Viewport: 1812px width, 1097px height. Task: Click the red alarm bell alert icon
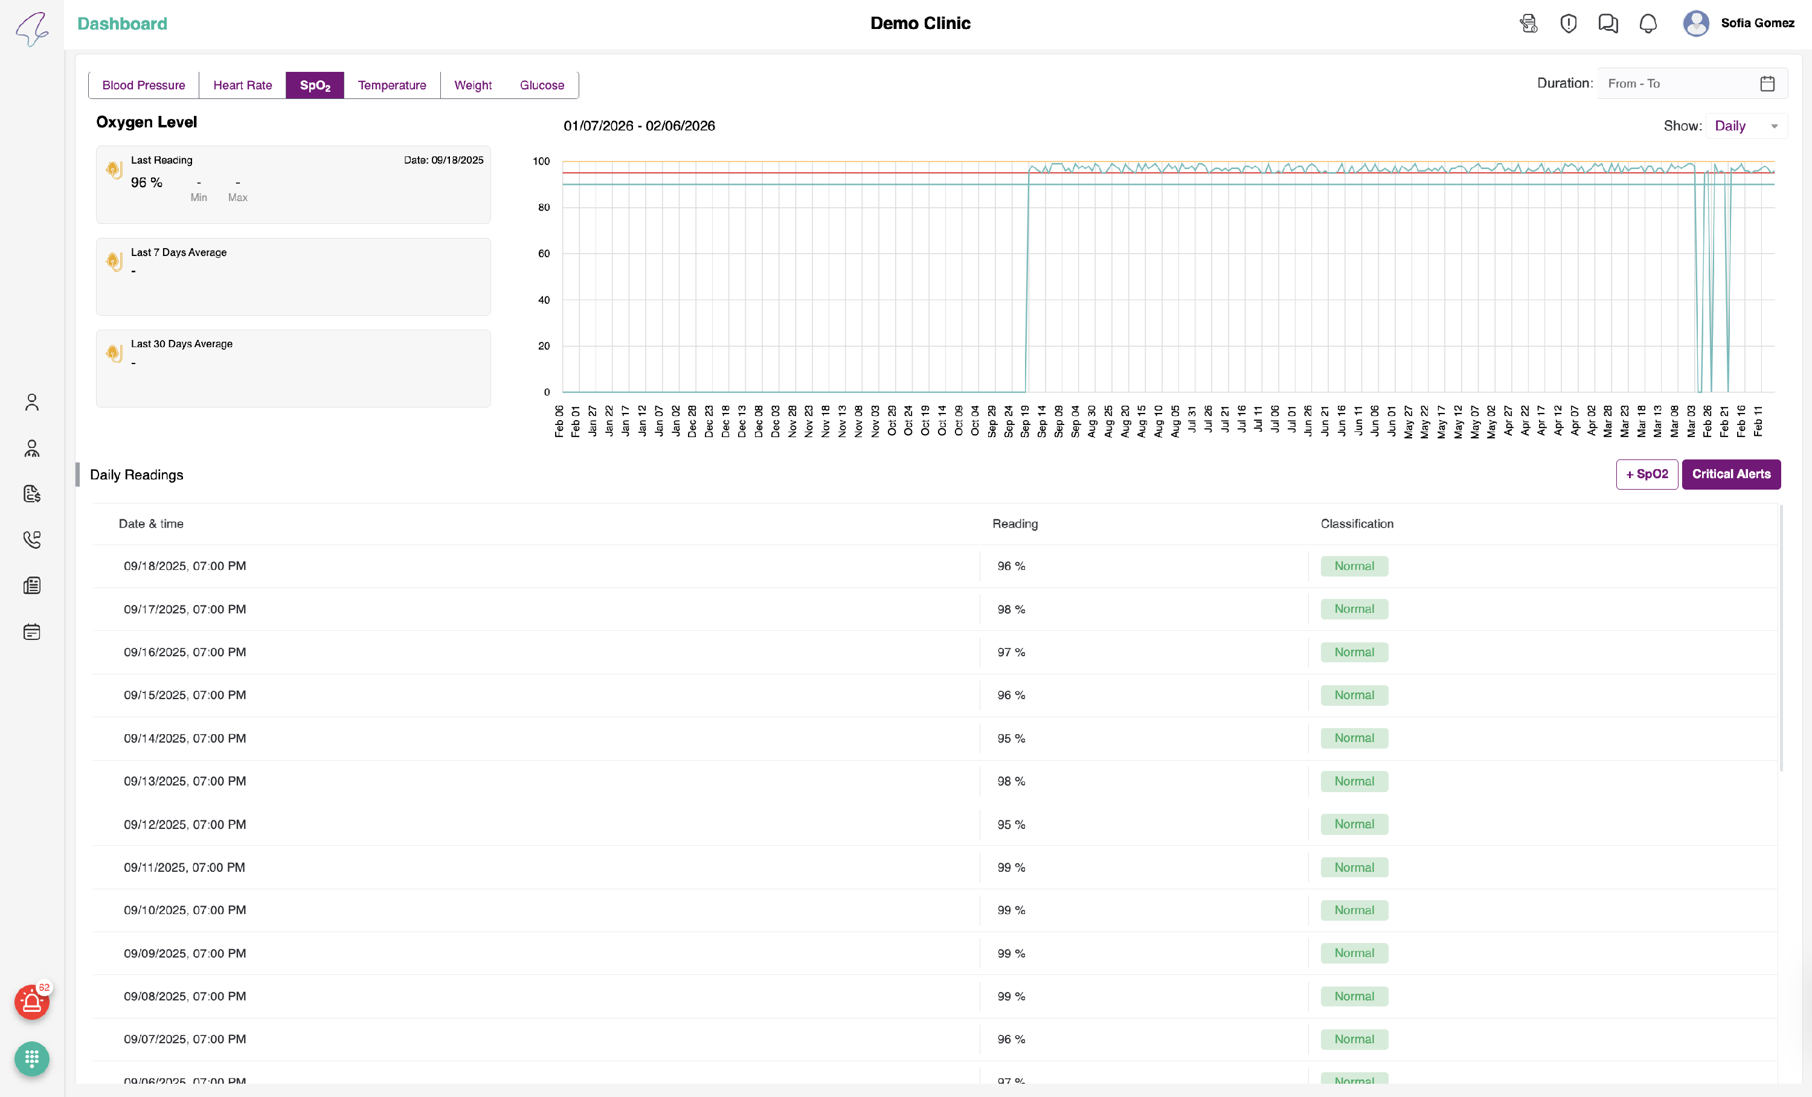click(x=31, y=1002)
